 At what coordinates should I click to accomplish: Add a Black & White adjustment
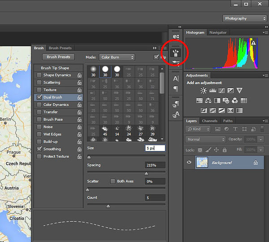[x=217, y=100]
